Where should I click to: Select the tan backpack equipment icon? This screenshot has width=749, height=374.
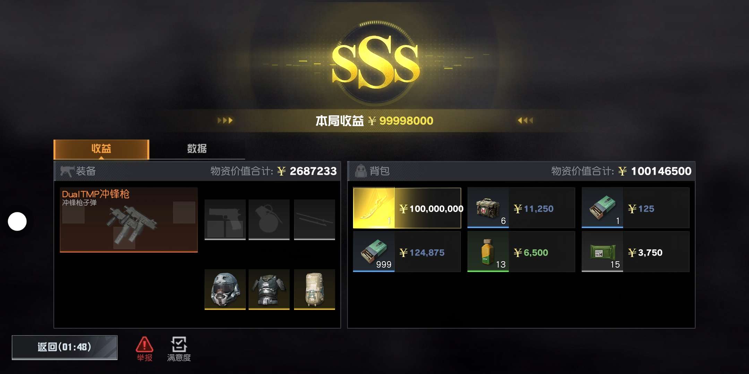click(315, 289)
